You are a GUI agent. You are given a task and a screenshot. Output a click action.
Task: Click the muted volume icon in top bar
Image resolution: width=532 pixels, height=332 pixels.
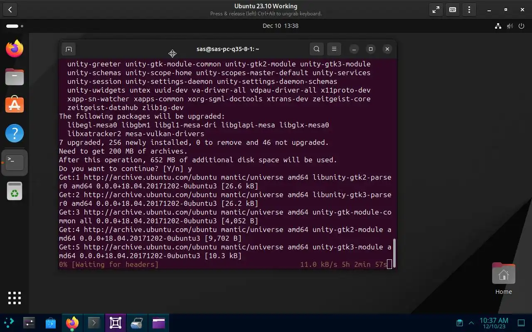(510, 26)
